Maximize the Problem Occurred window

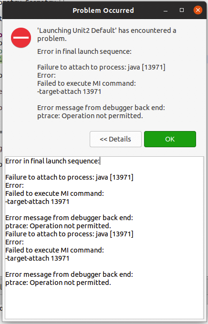[182, 10]
